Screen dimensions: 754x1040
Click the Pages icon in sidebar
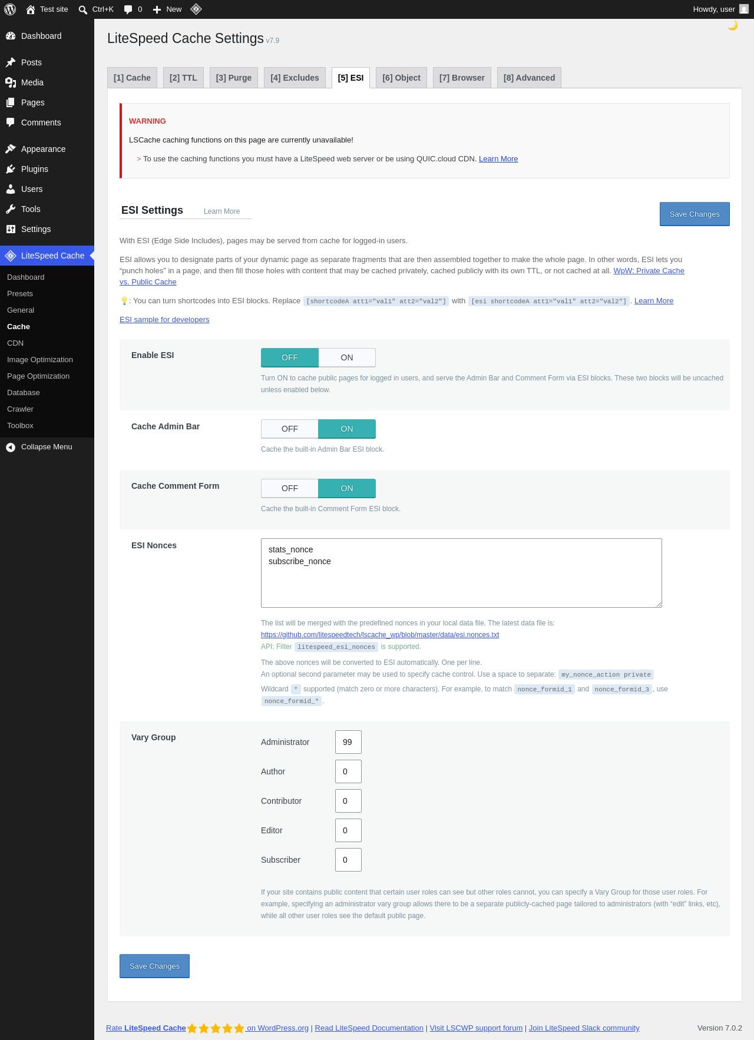(x=11, y=102)
